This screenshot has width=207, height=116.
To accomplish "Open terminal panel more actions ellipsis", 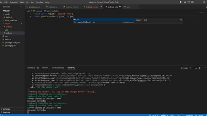I will tap(203, 68).
